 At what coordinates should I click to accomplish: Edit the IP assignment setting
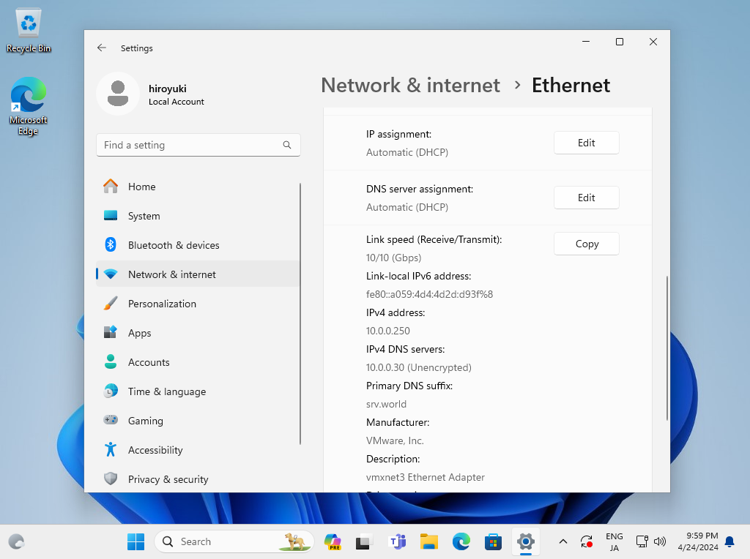586,143
